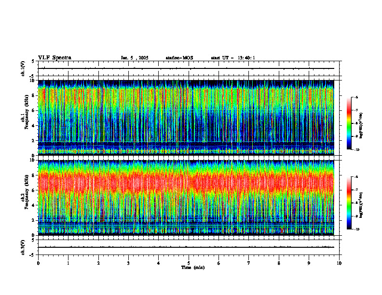Click the 4 kHz tick of ch.2 spectrogram
This screenshot has height=295, width=382.
pos(34,205)
